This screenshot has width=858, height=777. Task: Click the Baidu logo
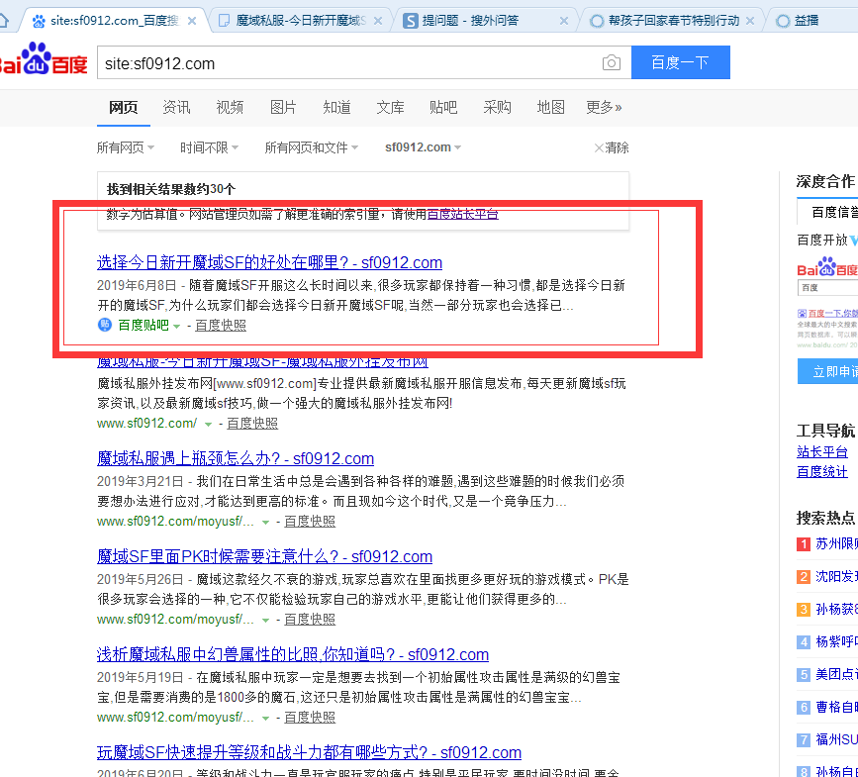(43, 59)
